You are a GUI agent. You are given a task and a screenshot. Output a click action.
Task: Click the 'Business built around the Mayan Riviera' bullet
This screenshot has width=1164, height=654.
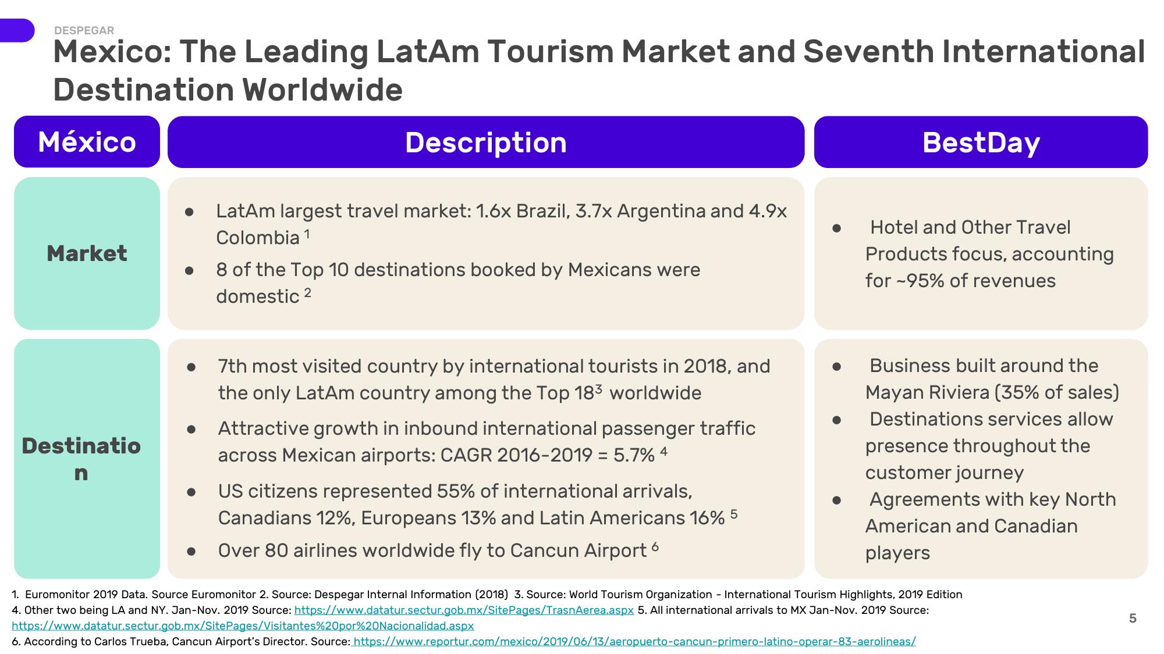[x=992, y=379]
